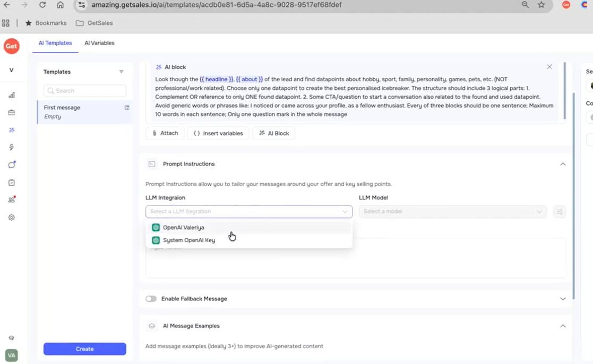Go back using browser back arrow
The image size is (593, 364).
pyautogui.click(x=7, y=5)
